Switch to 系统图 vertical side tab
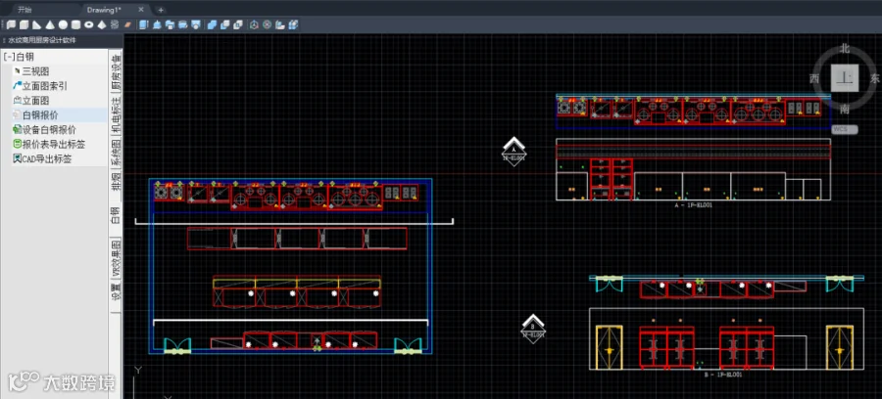Image resolution: width=882 pixels, height=399 pixels. click(116, 151)
